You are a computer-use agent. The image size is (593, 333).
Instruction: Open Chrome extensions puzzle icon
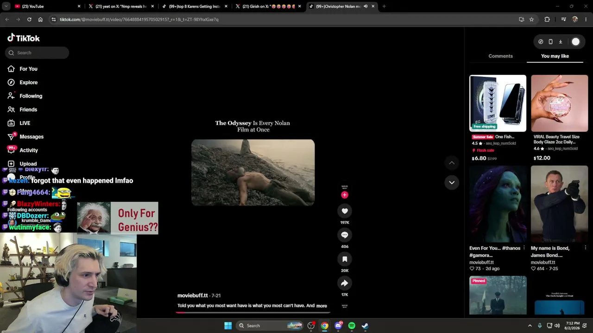click(547, 19)
